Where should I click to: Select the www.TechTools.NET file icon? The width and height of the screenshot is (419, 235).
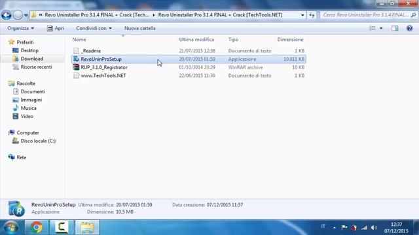coord(76,76)
